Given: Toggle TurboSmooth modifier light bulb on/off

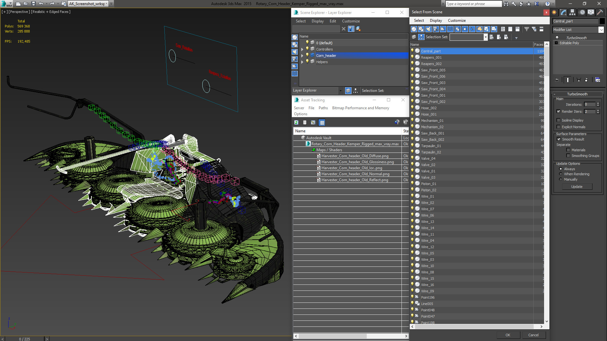Looking at the screenshot, I should pyautogui.click(x=557, y=38).
